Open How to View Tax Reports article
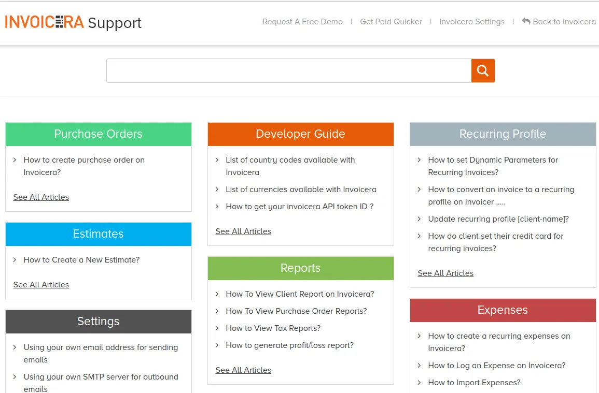The height and width of the screenshot is (393, 599). point(273,328)
